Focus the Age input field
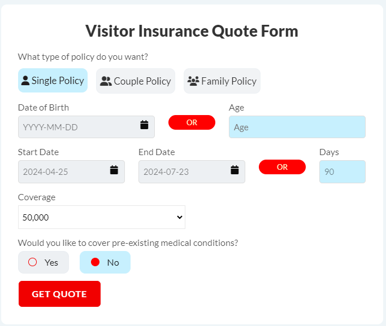Image resolution: width=386 pixels, height=326 pixels. click(x=297, y=127)
